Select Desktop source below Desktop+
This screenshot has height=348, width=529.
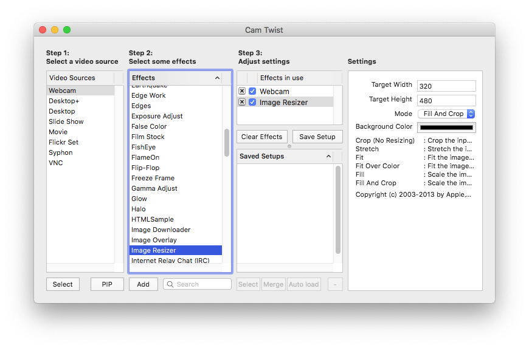click(x=81, y=112)
